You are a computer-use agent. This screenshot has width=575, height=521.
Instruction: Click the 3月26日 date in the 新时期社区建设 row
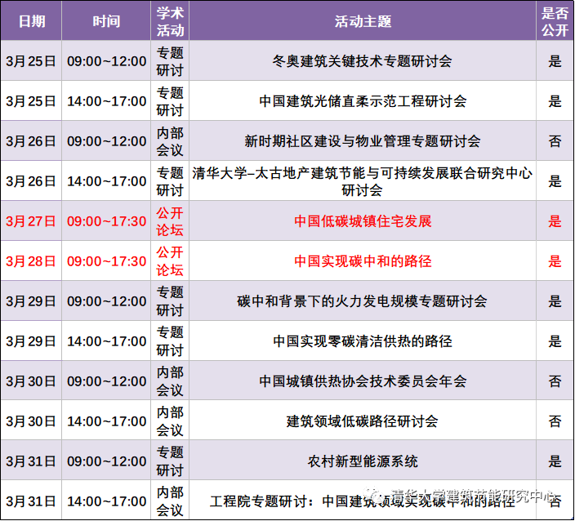pyautogui.click(x=31, y=140)
